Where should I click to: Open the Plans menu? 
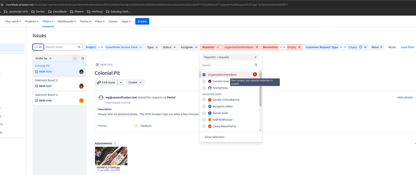tap(100, 22)
